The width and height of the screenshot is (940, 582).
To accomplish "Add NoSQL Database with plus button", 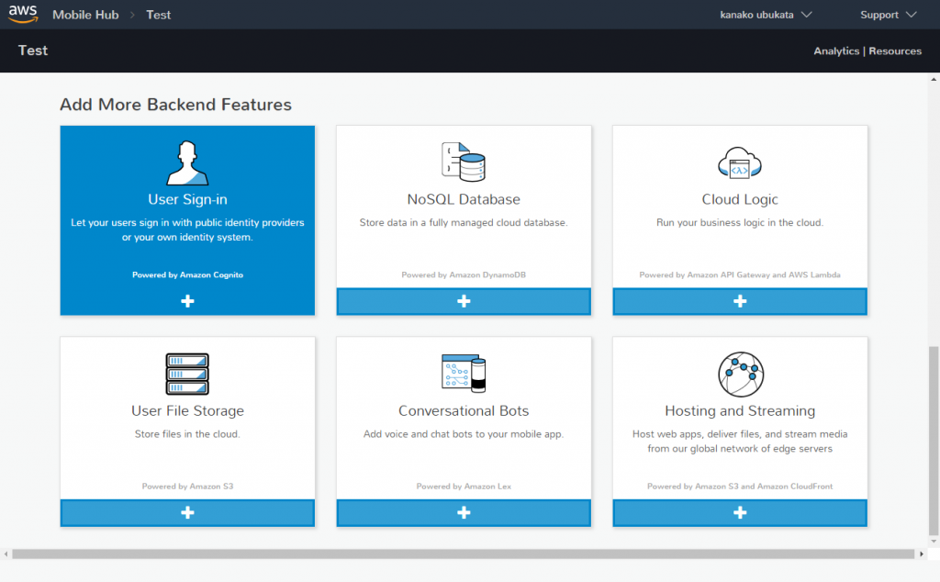I will coord(464,301).
